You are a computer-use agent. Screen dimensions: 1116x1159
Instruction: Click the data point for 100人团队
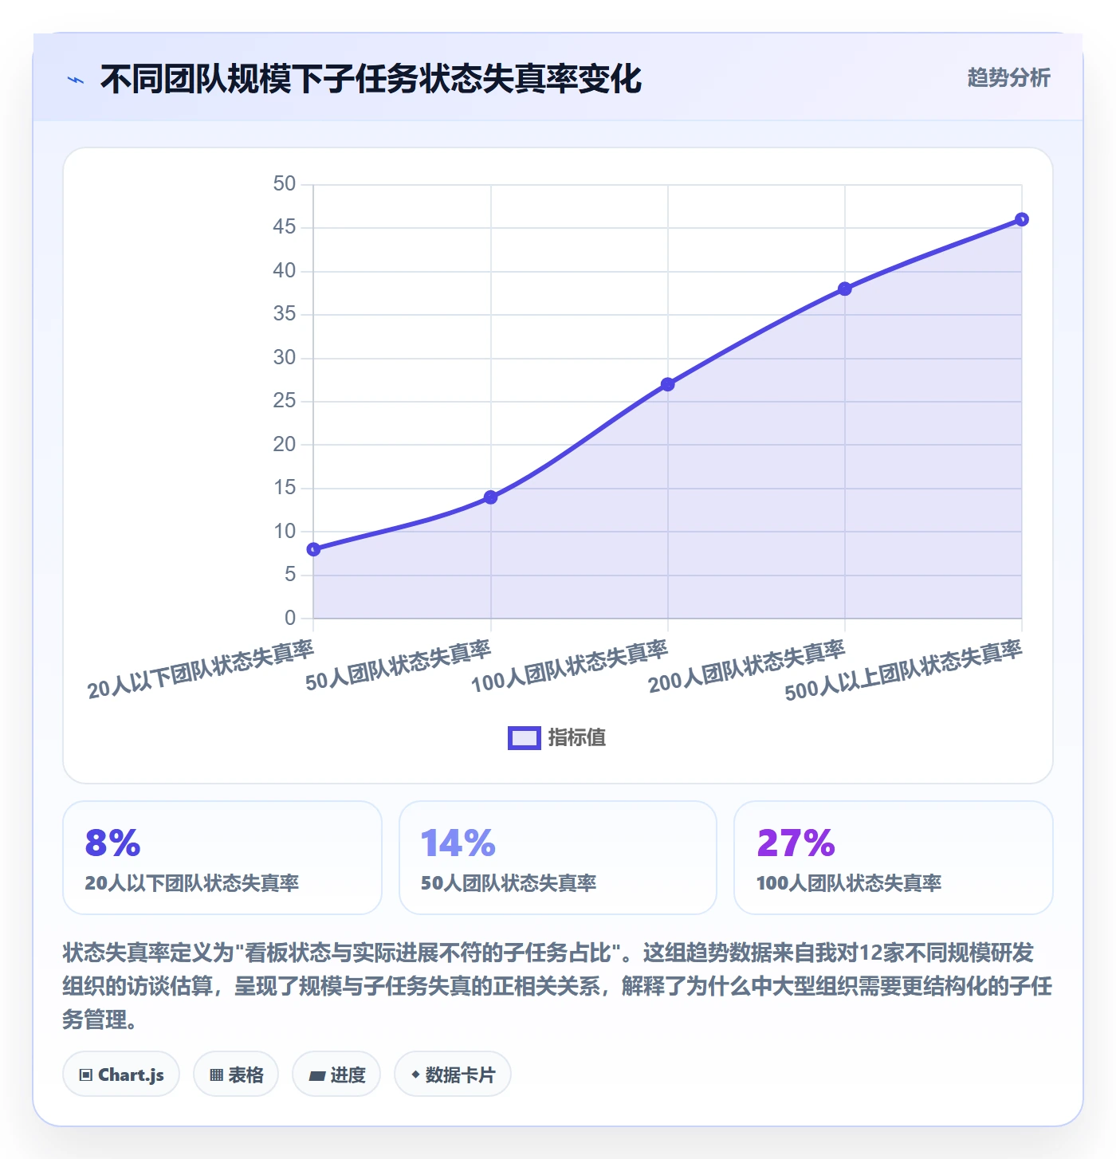[x=668, y=384]
